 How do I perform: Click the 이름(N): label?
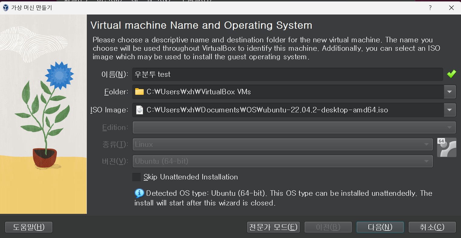click(115, 74)
